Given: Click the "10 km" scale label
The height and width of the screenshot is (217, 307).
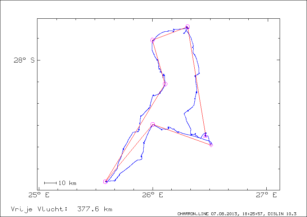Looking at the screenshot, I should 67,183.
